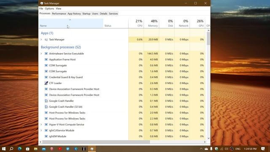Open the OneDrive cloud tray icon

[x=206, y=149]
